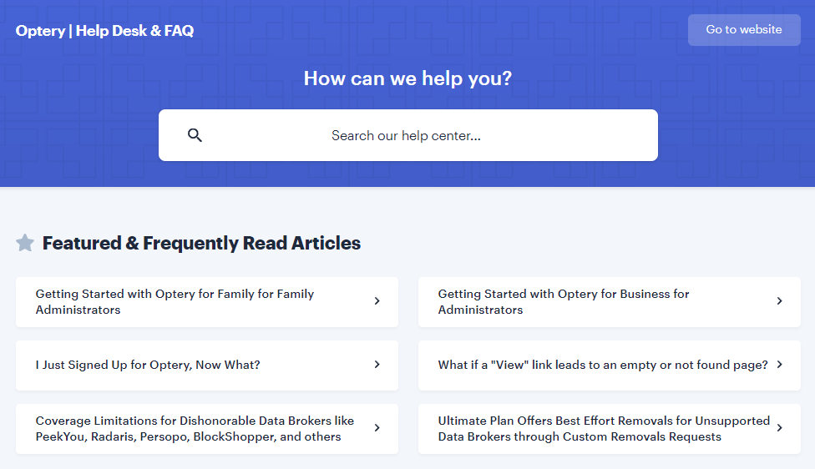Click chevron on Coverage Limitations article card
The image size is (815, 469).
pyautogui.click(x=377, y=428)
